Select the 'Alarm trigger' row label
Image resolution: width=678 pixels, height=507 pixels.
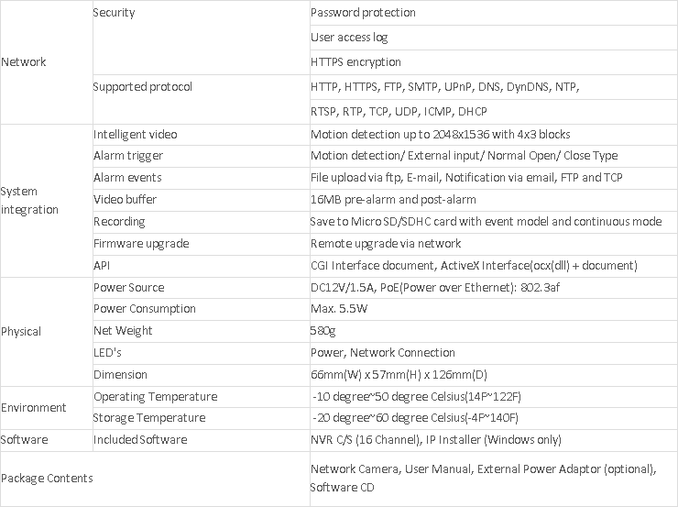[128, 156]
